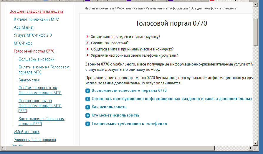Screen dimensions: 263x154
Task: Expand 'Возможности голосового портала 0770' plus icon
Action: coord(87,91)
